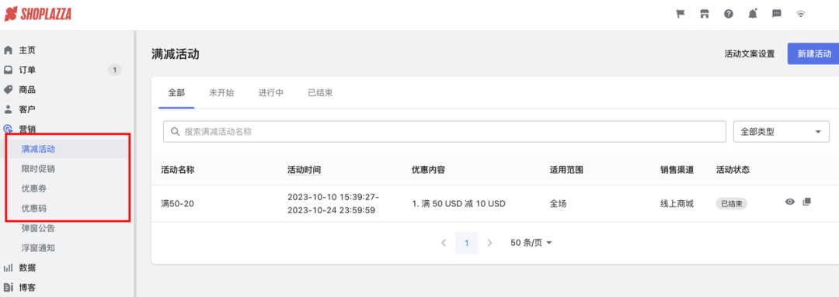Open the 全部类型 type dropdown
839x297 pixels.
click(781, 132)
